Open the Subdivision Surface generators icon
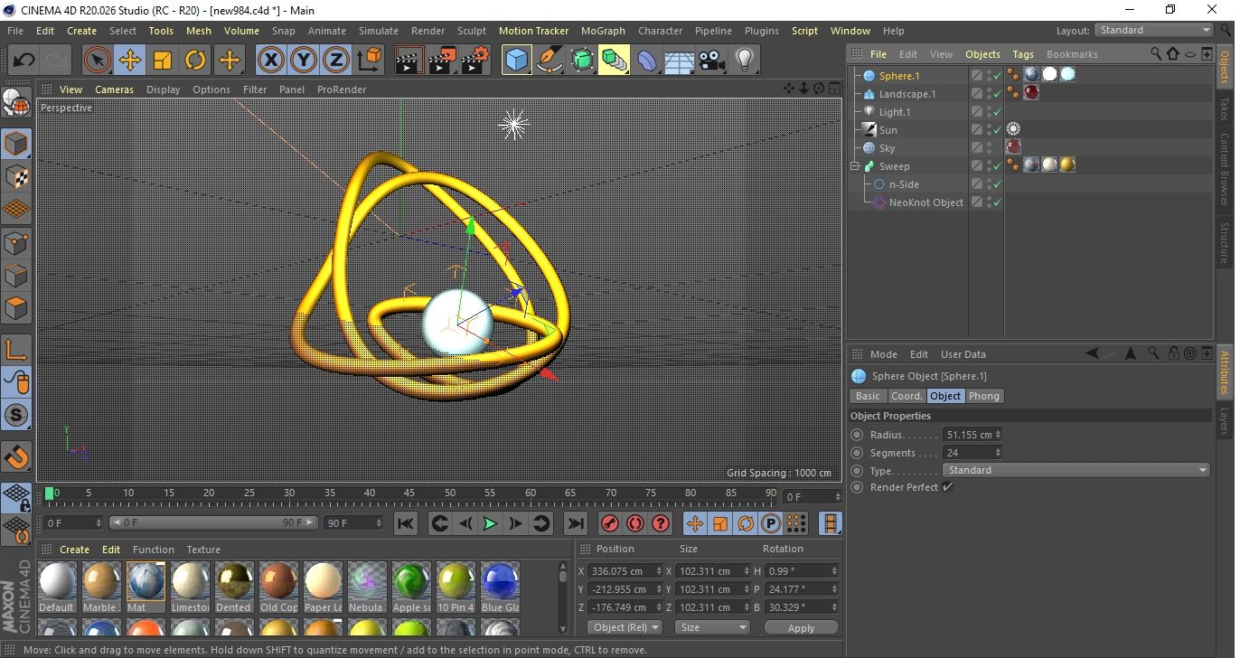Screen dimensions: 1240x658 (581, 61)
